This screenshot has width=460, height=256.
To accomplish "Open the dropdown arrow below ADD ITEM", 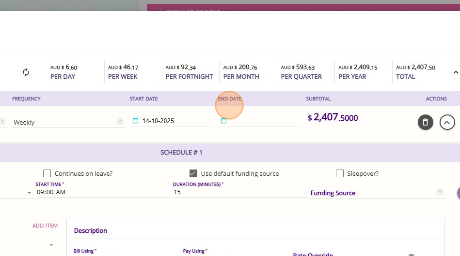I will [51, 245].
